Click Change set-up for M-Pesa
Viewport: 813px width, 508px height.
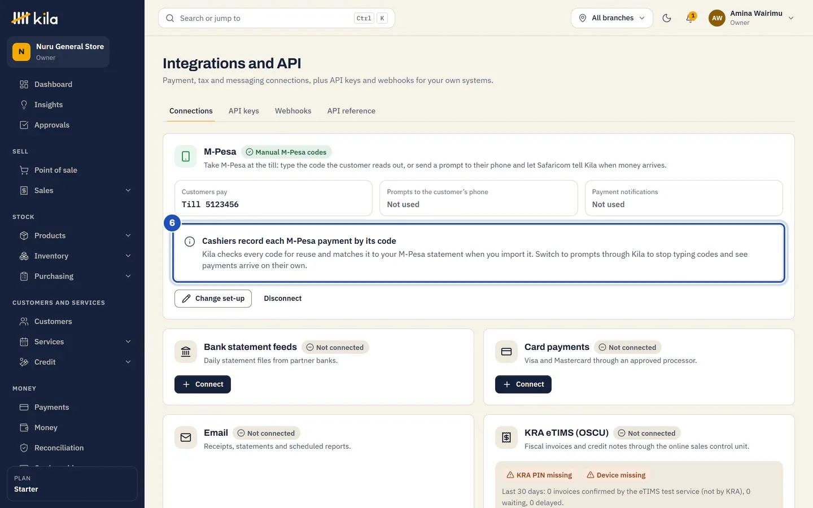pos(213,299)
